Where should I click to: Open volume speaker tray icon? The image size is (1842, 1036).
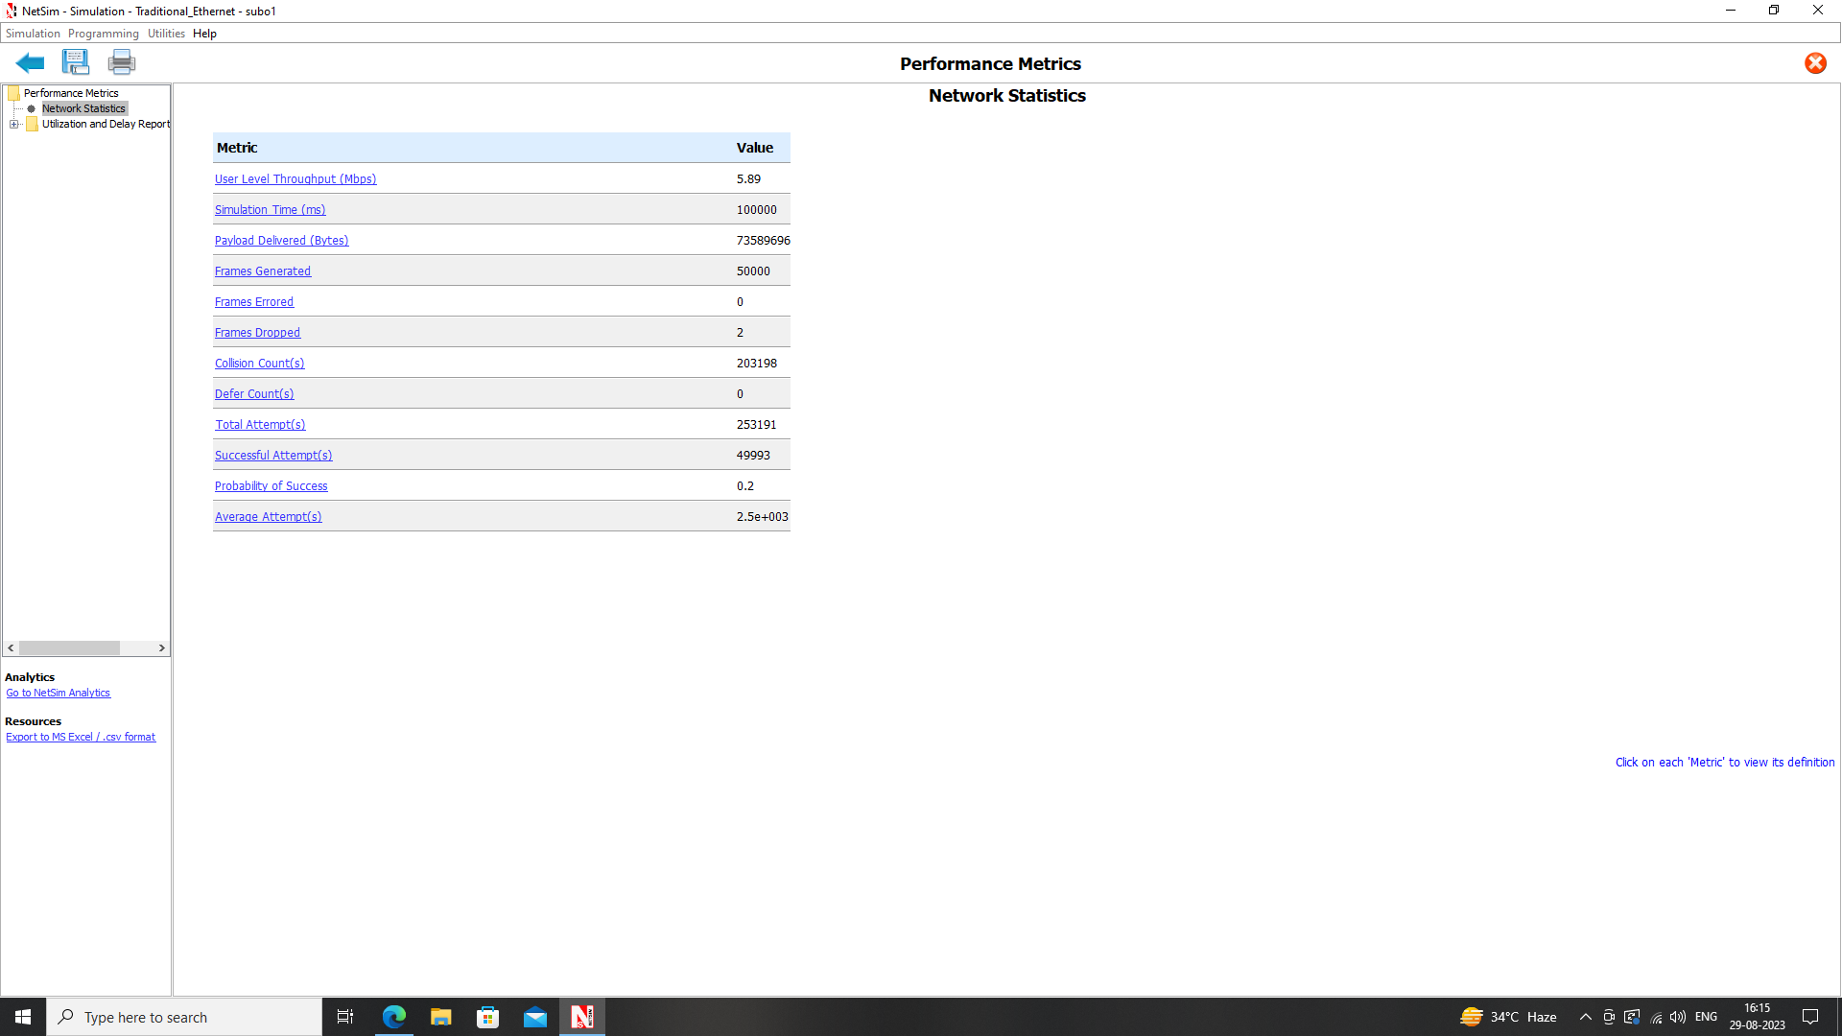1678,1017
